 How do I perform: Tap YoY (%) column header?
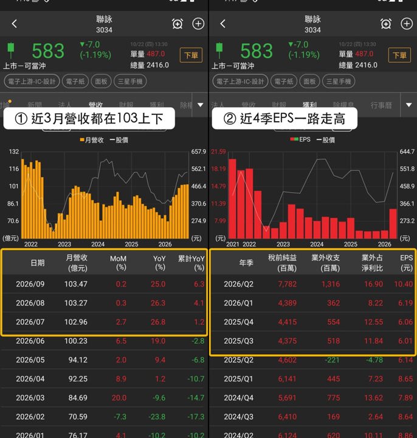[x=159, y=263]
